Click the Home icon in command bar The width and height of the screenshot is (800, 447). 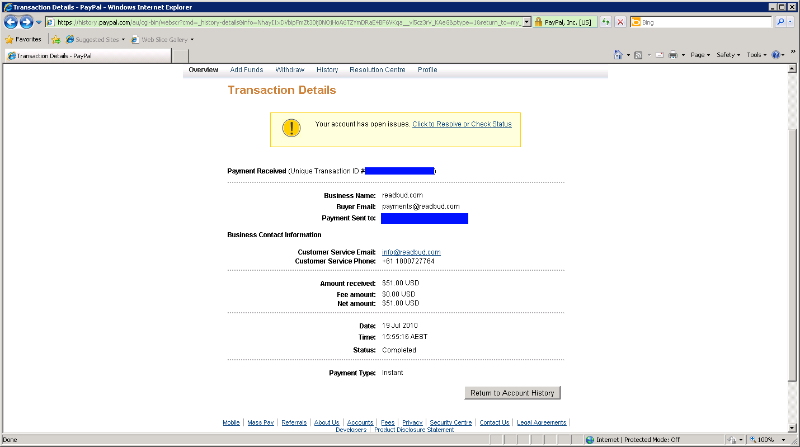coord(618,55)
